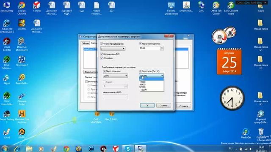Open the Driver Booster desktop shortcut
This screenshot has width=271, height=152.
[x=7, y=44]
